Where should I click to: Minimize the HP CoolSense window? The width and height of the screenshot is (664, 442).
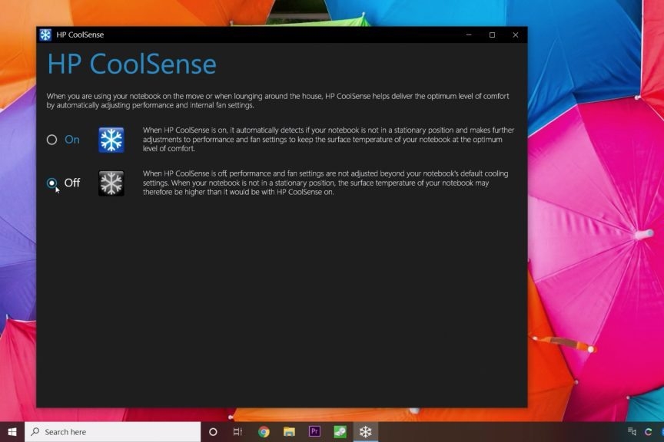pyautogui.click(x=467, y=35)
